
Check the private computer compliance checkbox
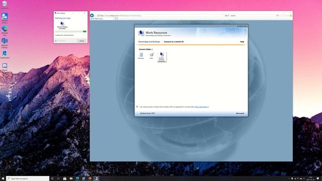(137, 107)
